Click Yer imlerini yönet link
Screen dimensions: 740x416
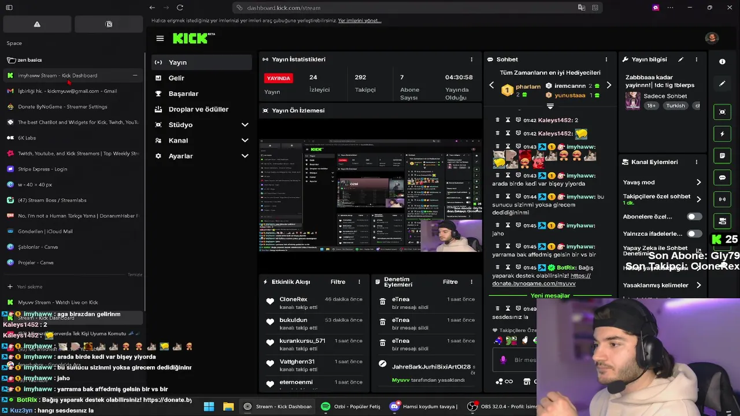point(360,21)
